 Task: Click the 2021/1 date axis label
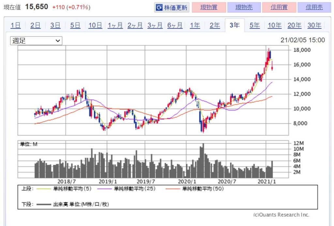[267, 182]
